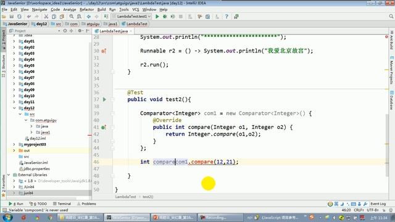This screenshot has width=395, height=222.
Task: Open the Build menu
Action: (x=101, y=10)
